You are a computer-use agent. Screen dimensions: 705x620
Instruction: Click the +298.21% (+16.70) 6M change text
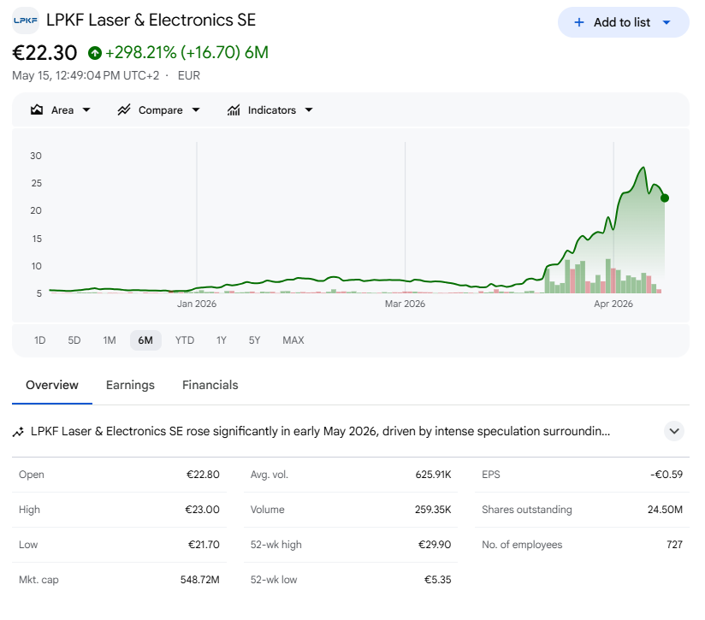pos(187,52)
